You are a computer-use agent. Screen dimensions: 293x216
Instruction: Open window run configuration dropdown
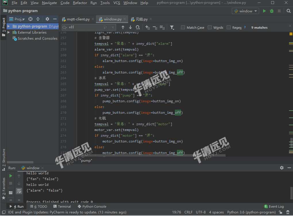245,11
